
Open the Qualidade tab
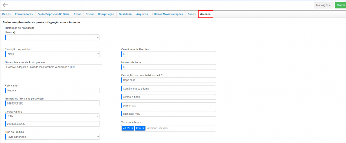point(125,14)
